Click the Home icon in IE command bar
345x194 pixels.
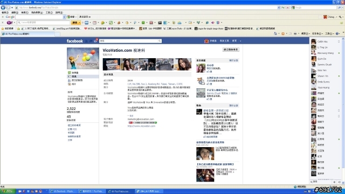pyautogui.click(x=275, y=33)
